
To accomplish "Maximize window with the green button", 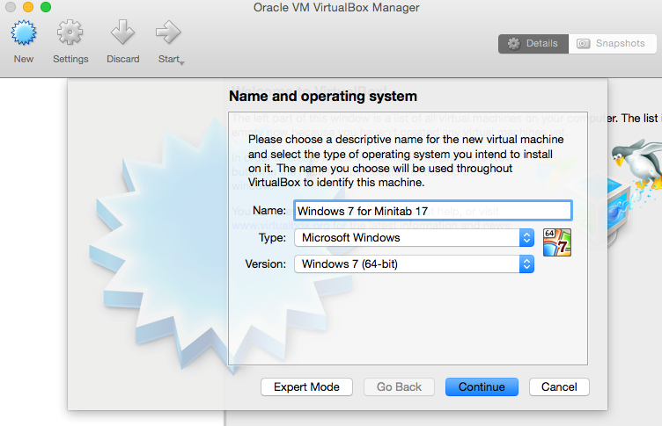I will pyautogui.click(x=46, y=8).
